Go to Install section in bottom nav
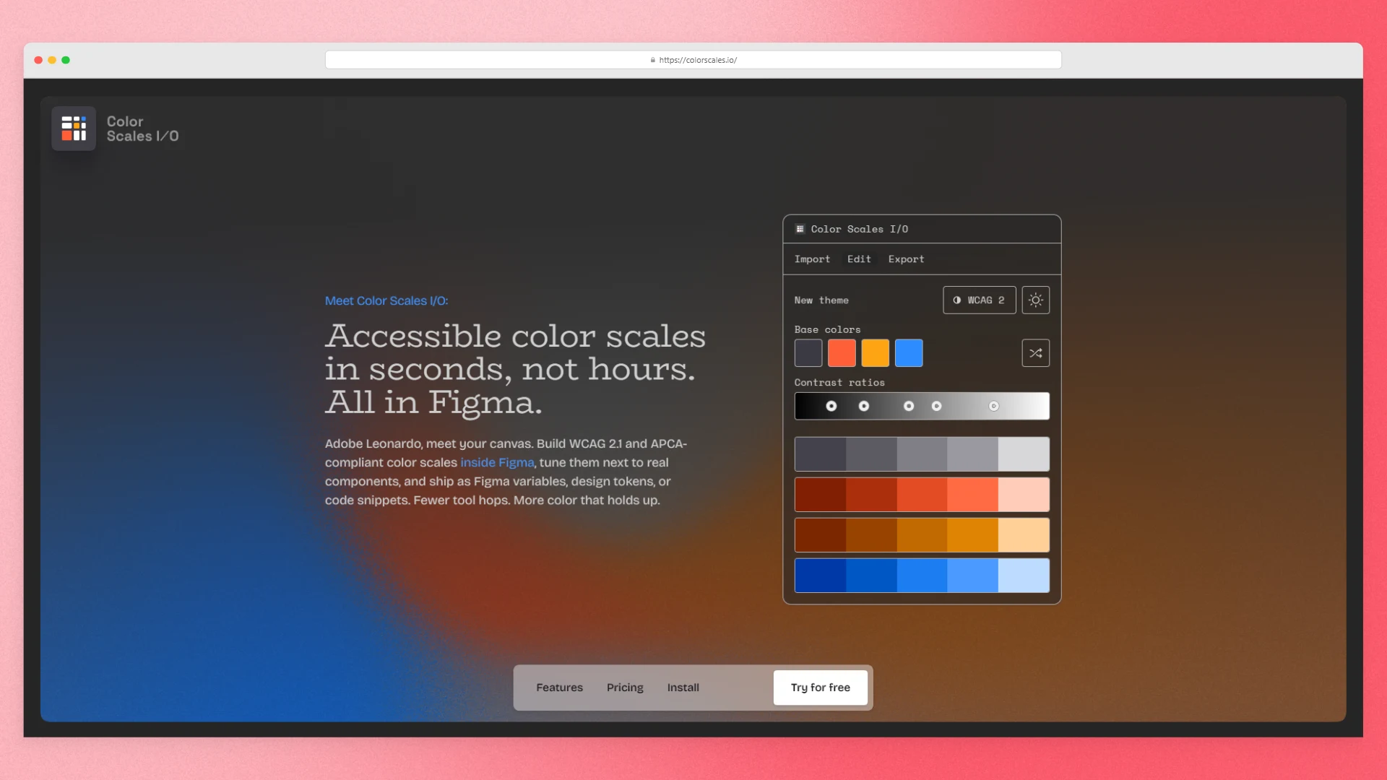The width and height of the screenshot is (1387, 780). tap(683, 688)
